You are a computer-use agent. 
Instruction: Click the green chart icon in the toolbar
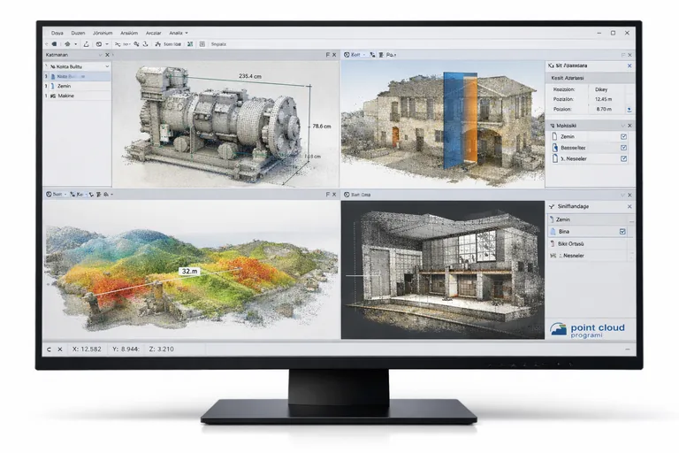[x=190, y=44]
